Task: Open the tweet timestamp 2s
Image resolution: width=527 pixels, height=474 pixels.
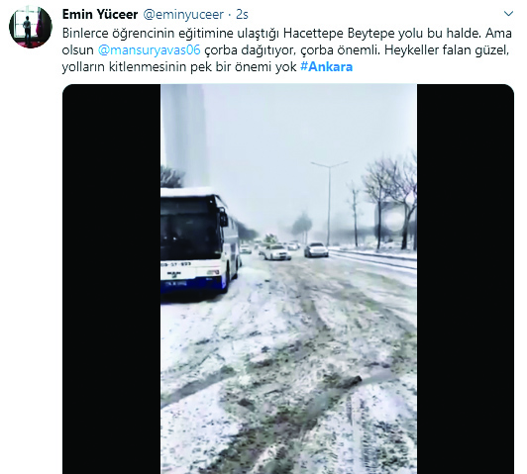Action: click(242, 15)
